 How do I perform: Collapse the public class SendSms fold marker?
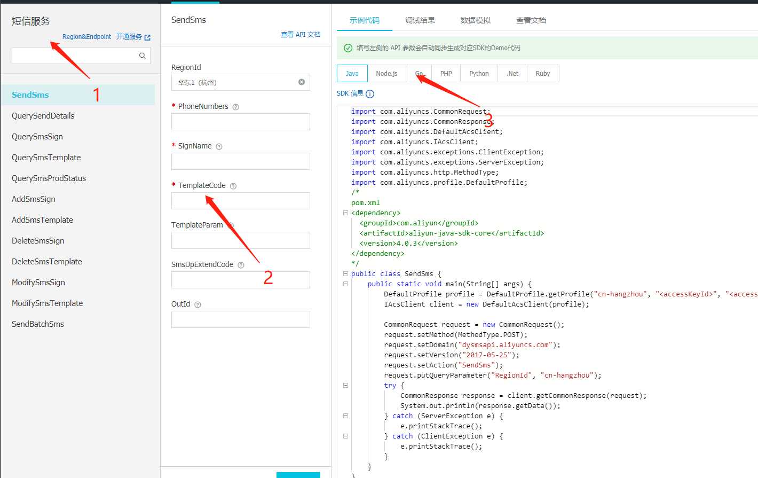click(x=345, y=273)
